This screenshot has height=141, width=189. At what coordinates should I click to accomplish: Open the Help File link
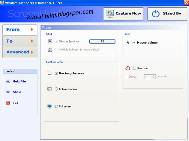pyautogui.click(x=19, y=81)
